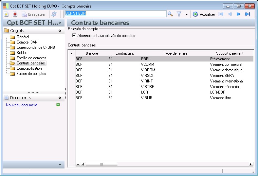This screenshot has width=258, height=176.
Task: Click the BCF S1 EUR search field
Action: tap(115, 14)
